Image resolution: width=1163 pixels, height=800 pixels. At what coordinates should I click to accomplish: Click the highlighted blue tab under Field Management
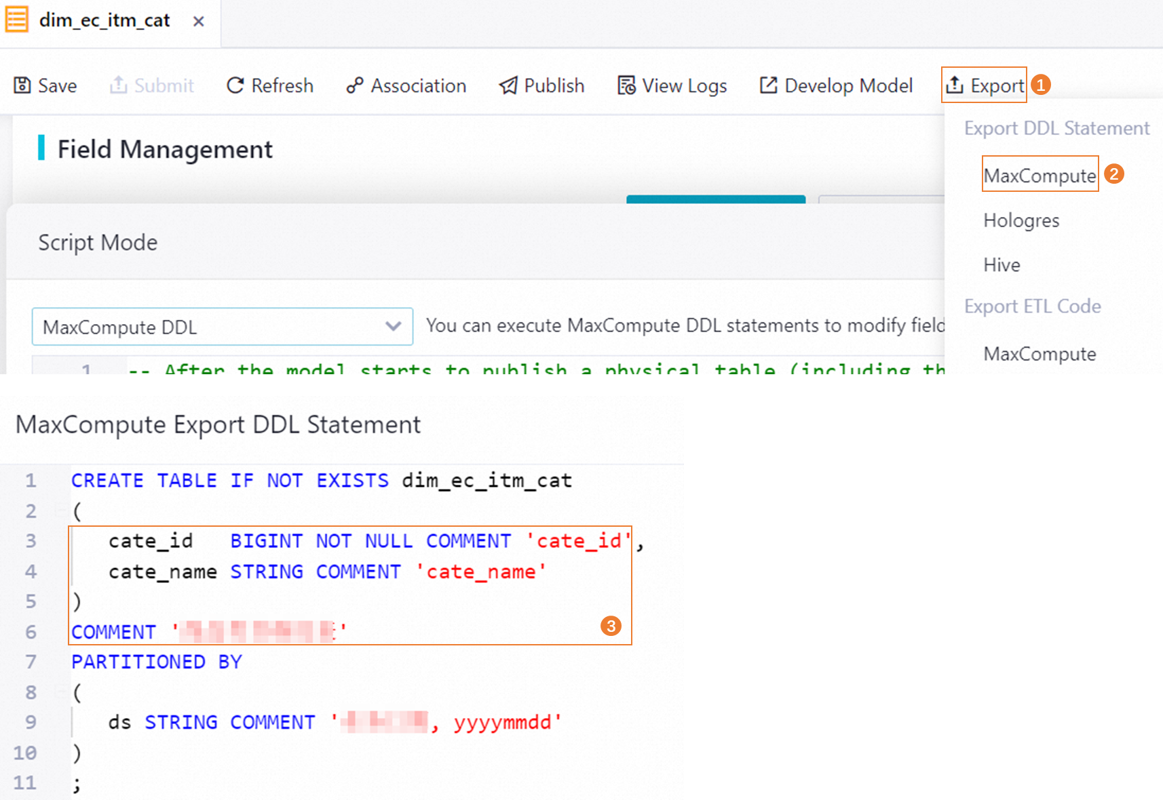(x=716, y=199)
